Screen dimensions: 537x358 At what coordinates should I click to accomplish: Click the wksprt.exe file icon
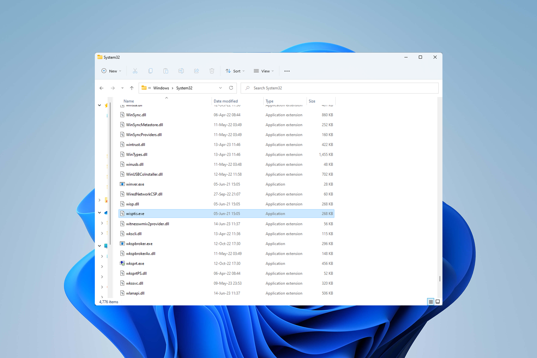click(122, 263)
